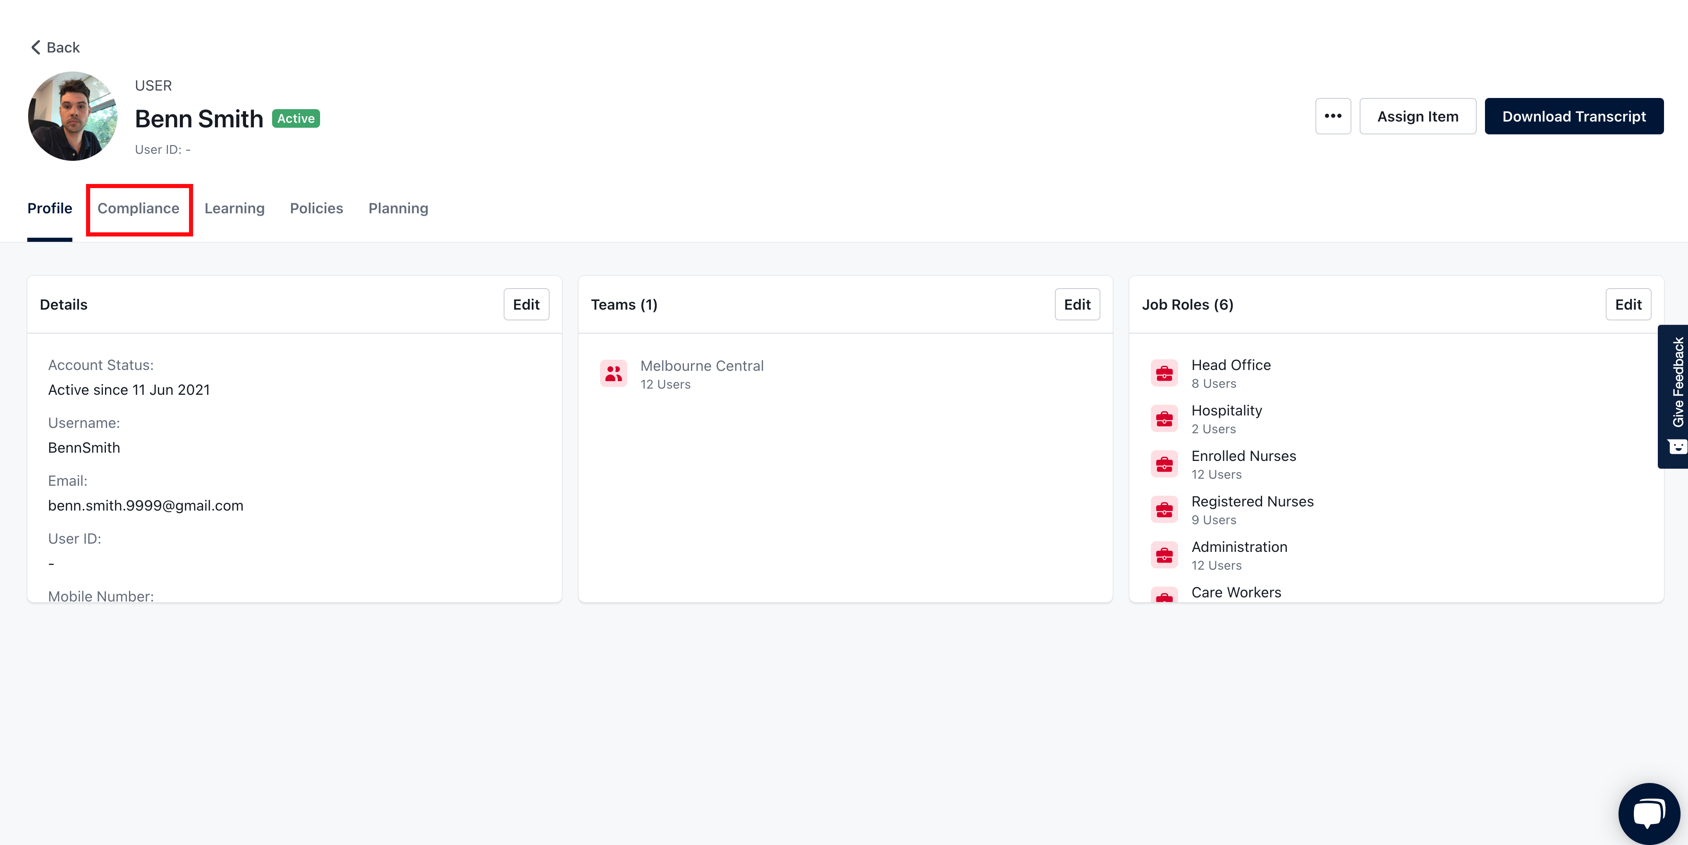
Task: Click the Back chevron arrow icon
Action: point(36,47)
